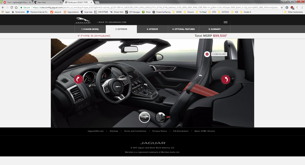Click Back to JaguarUSA.com link
The height and width of the screenshot is (165, 305).
coord(112,22)
